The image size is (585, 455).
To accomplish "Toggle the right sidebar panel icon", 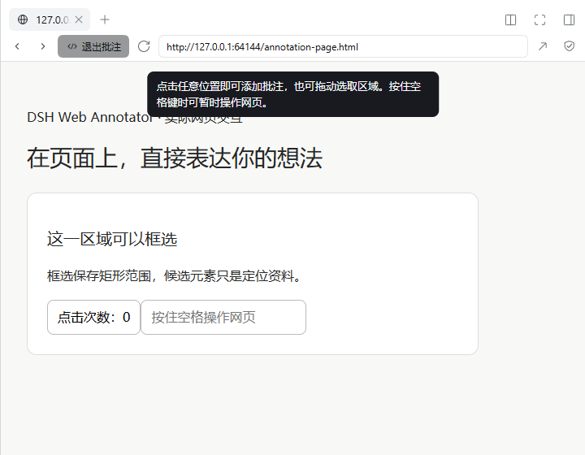I will pos(569,19).
